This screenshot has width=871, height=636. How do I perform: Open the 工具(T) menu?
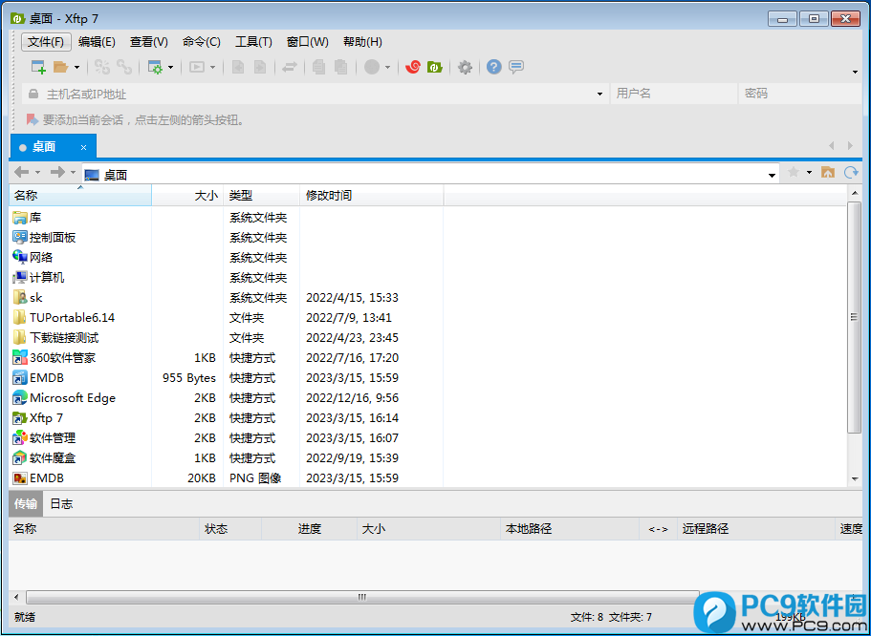(253, 42)
